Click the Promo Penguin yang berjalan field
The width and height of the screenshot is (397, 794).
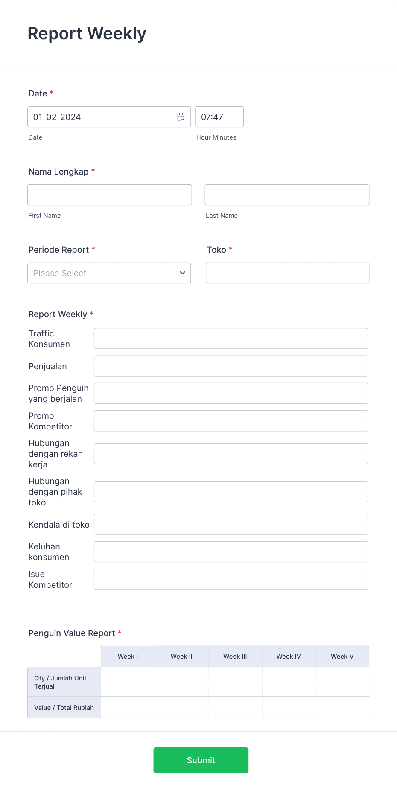(231, 393)
